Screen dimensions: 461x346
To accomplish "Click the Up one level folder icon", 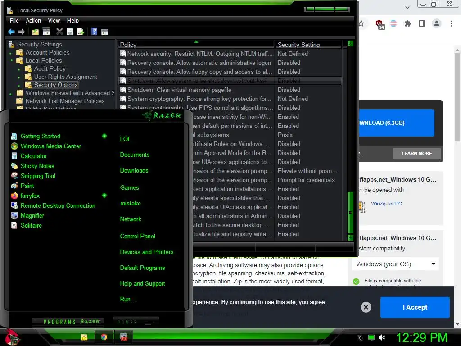I will 36,32.
